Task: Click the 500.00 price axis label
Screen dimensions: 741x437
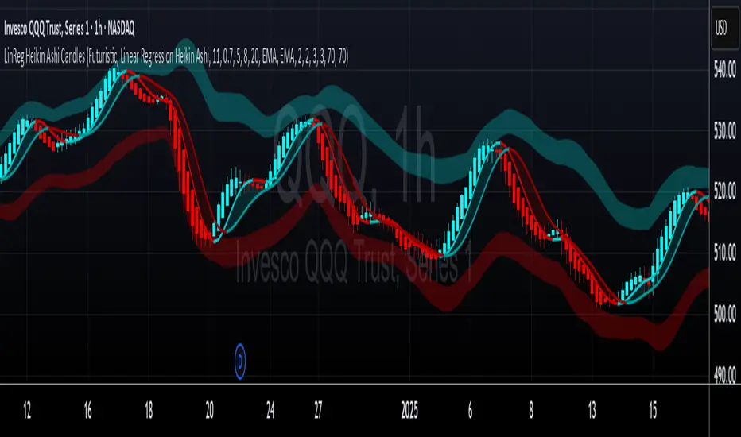Action: tap(724, 314)
